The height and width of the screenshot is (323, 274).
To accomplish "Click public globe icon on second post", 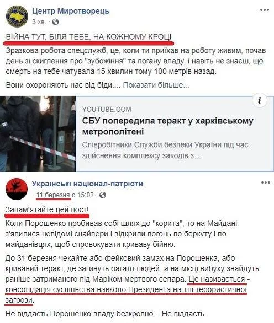I will pyautogui.click(x=103, y=195).
